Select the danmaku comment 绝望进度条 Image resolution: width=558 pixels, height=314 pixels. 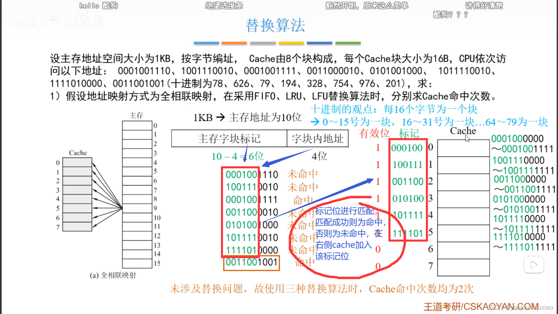(224, 5)
